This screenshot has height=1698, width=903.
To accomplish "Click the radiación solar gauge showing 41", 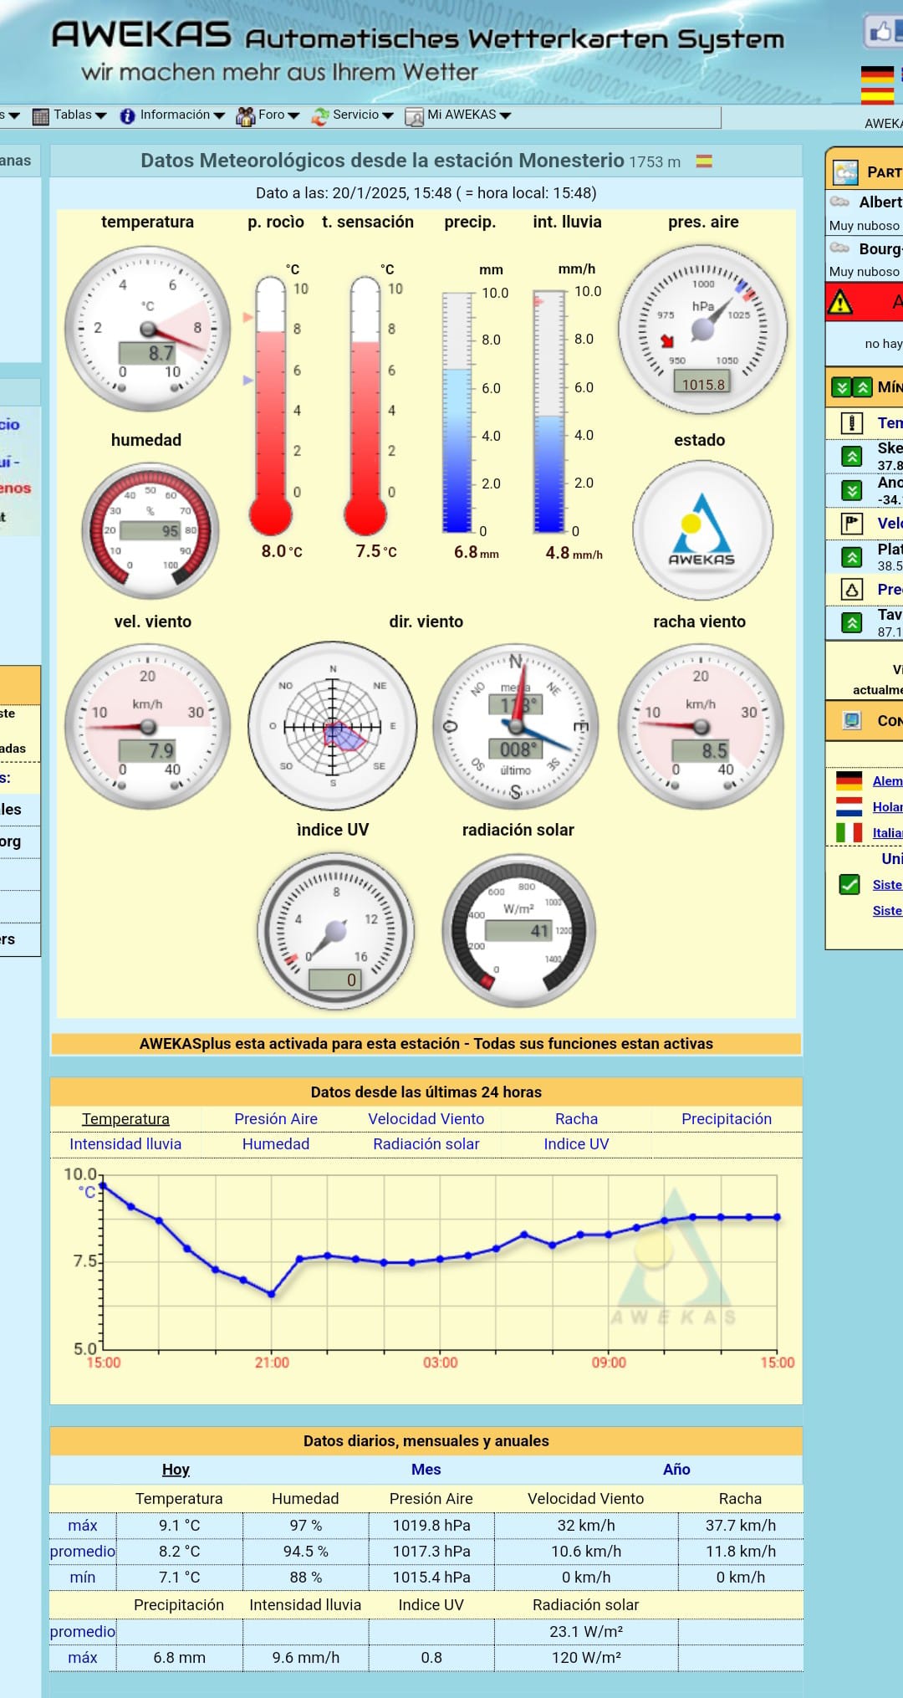I will point(519,931).
